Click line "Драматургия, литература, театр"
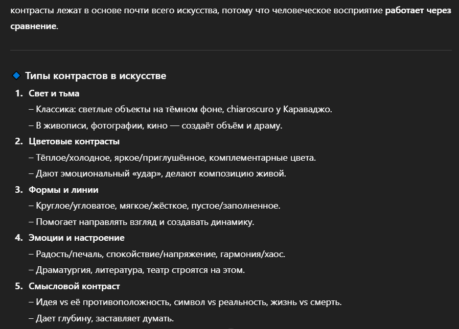The image size is (459, 329). tap(136, 270)
